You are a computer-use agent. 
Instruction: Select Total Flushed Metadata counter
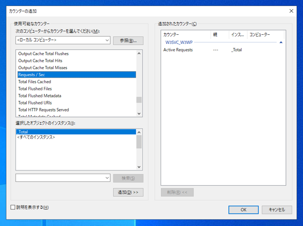click(x=77, y=96)
